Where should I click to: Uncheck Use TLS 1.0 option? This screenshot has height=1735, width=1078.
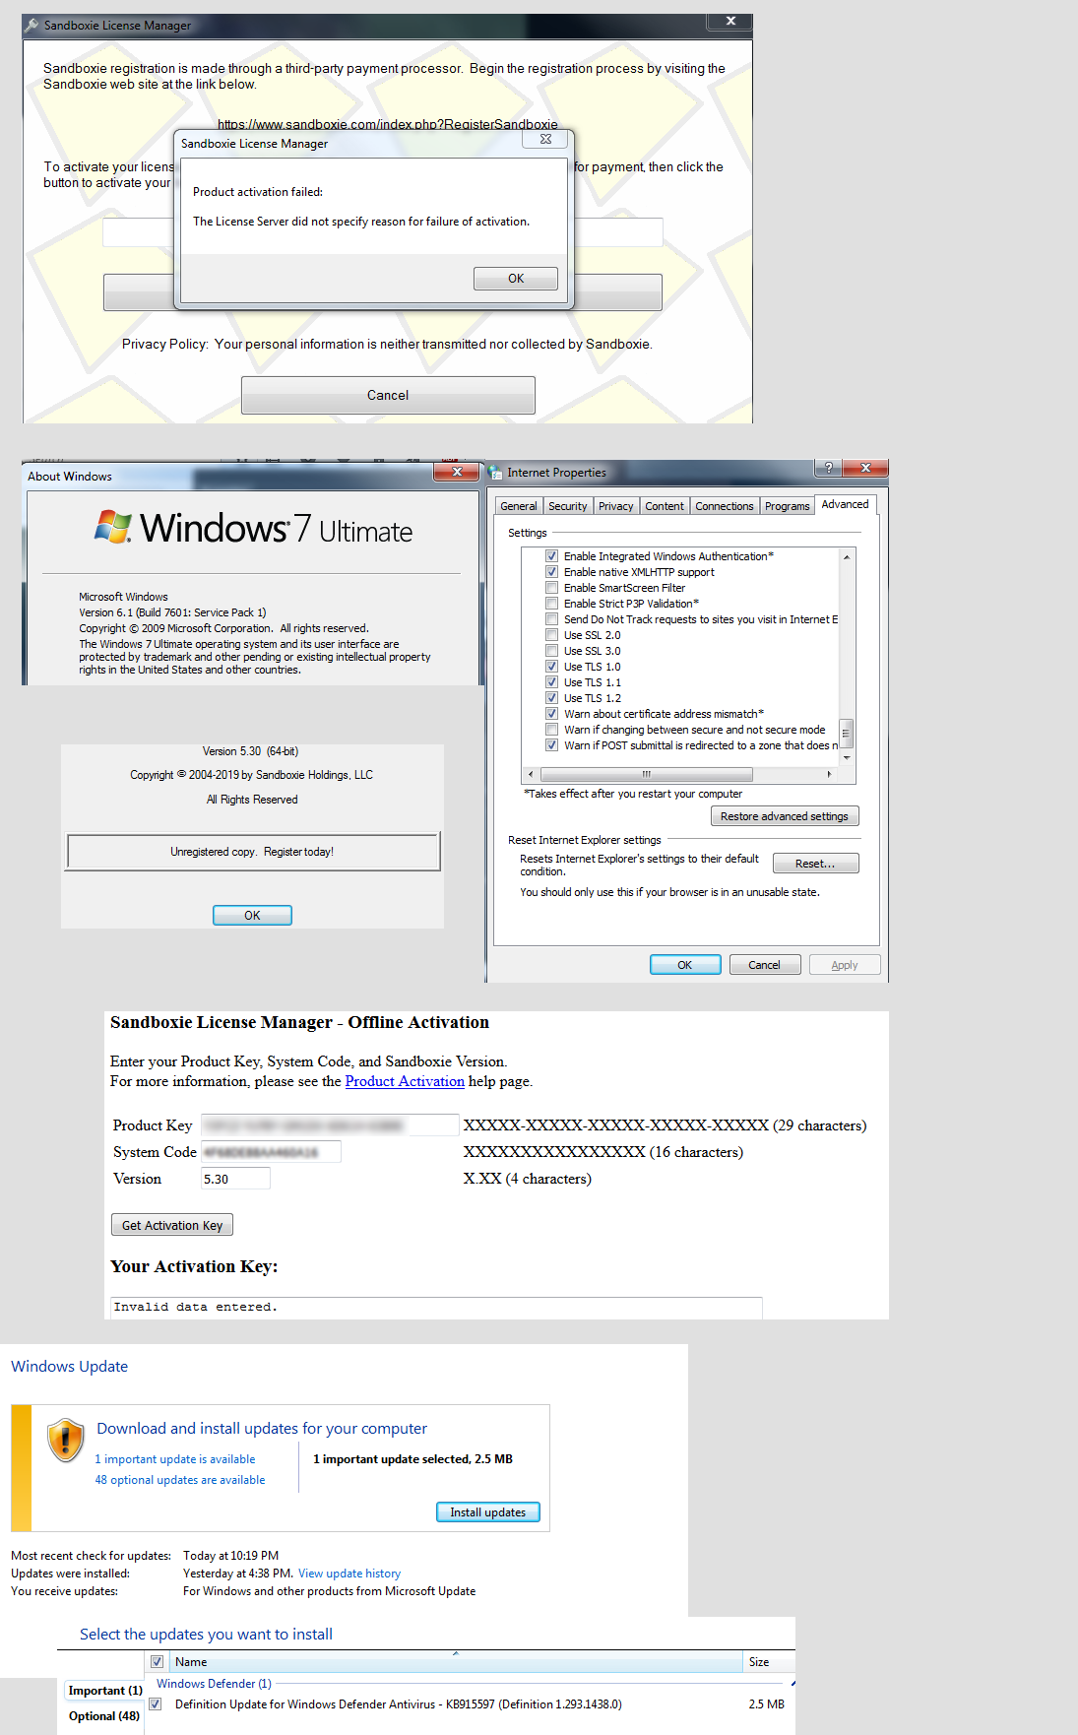click(x=552, y=667)
